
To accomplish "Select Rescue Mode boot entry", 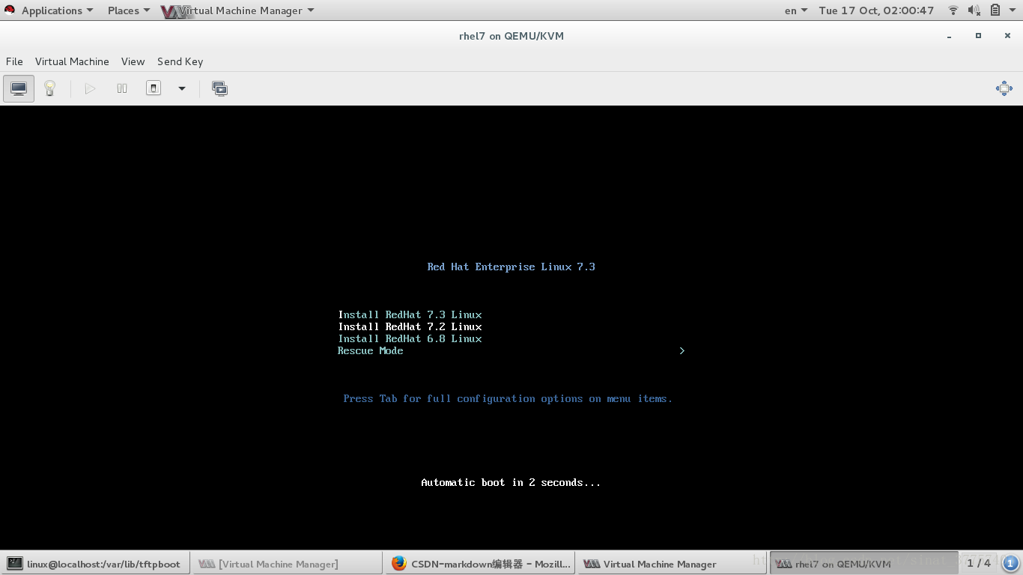I will 511,350.
